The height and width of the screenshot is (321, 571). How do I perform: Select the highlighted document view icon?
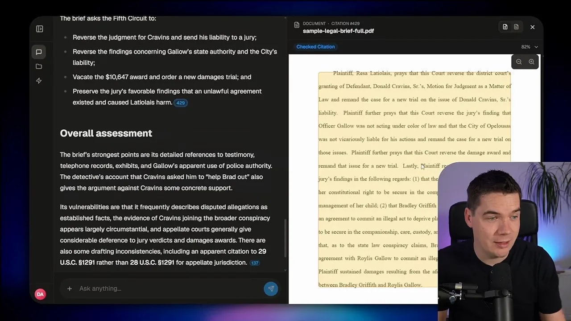[x=505, y=27]
